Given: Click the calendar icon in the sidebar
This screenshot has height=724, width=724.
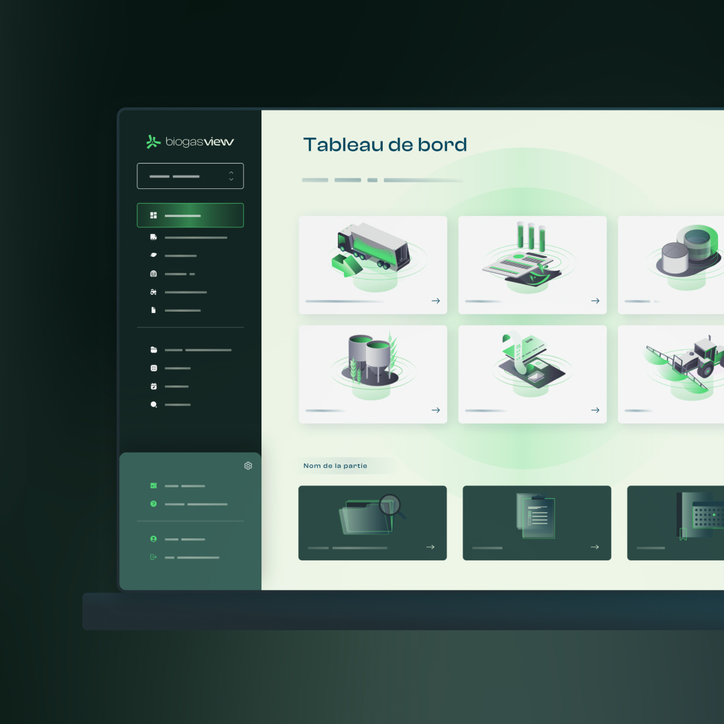Looking at the screenshot, I should click(x=154, y=386).
